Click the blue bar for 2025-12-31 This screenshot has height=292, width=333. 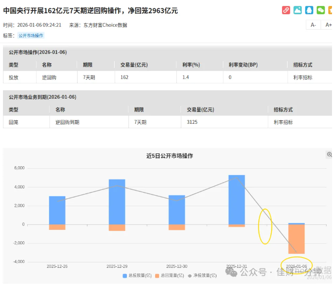point(237,200)
